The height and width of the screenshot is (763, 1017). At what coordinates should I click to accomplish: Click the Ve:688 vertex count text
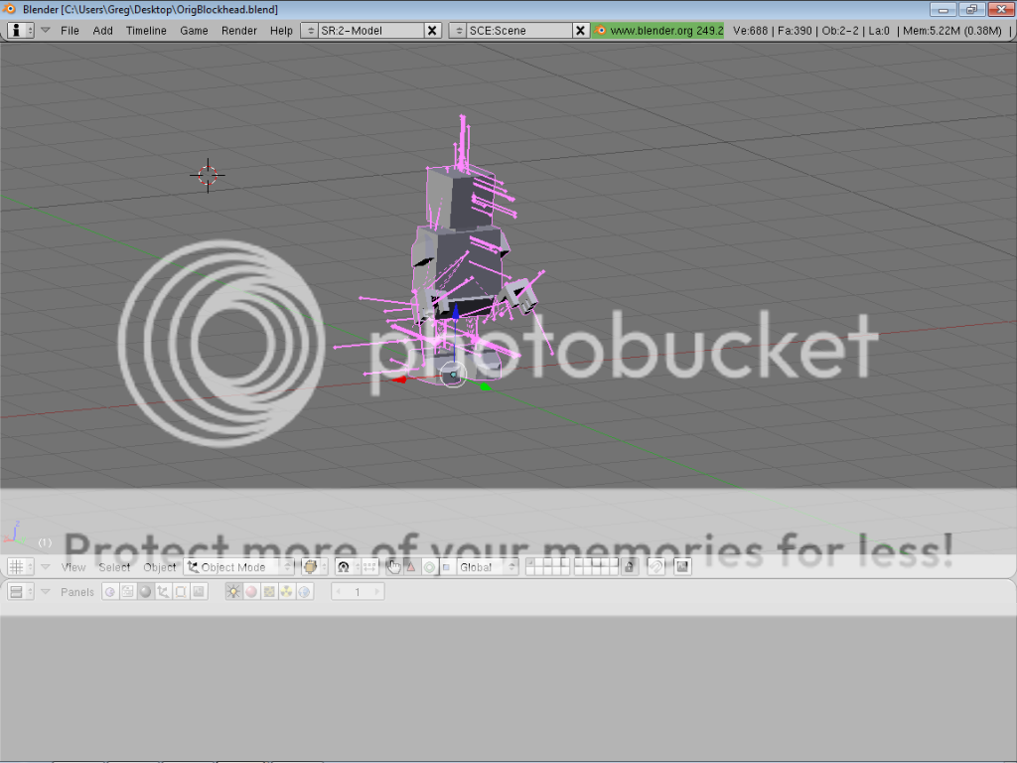click(751, 31)
